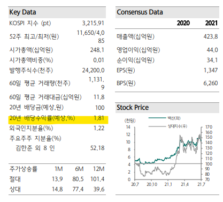
Task: Click the gray 상대지수(우) legend entry
Action: 168,126
